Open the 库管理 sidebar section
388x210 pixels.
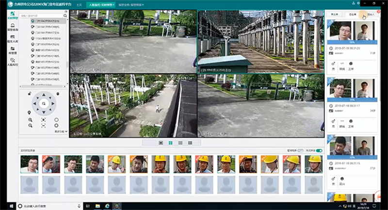pyautogui.click(x=13, y=50)
